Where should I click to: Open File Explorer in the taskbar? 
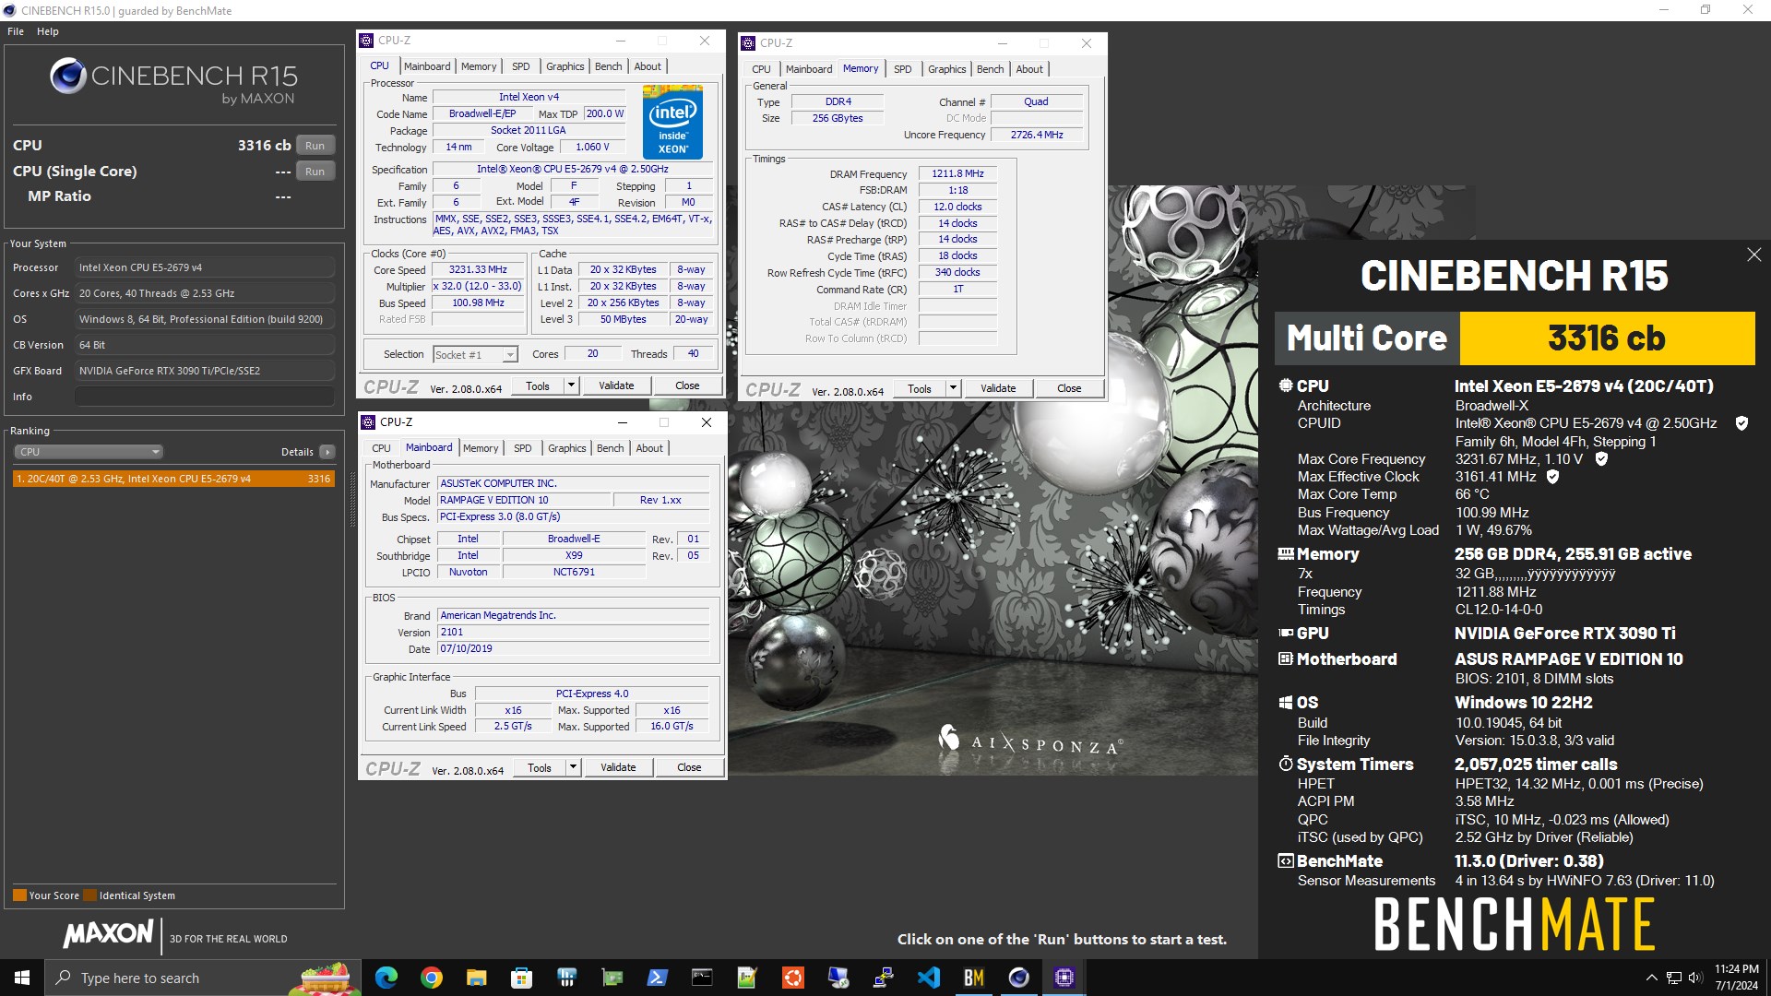coord(476,978)
